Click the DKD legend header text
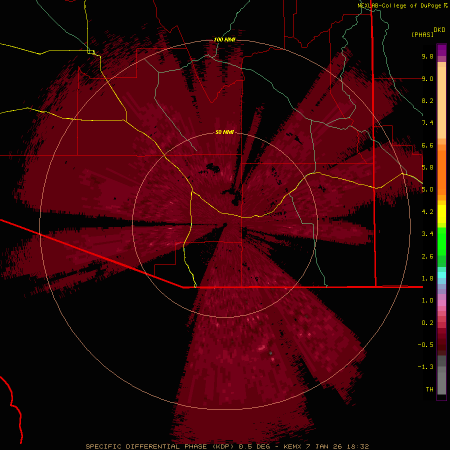450x450 pixels. 439,30
